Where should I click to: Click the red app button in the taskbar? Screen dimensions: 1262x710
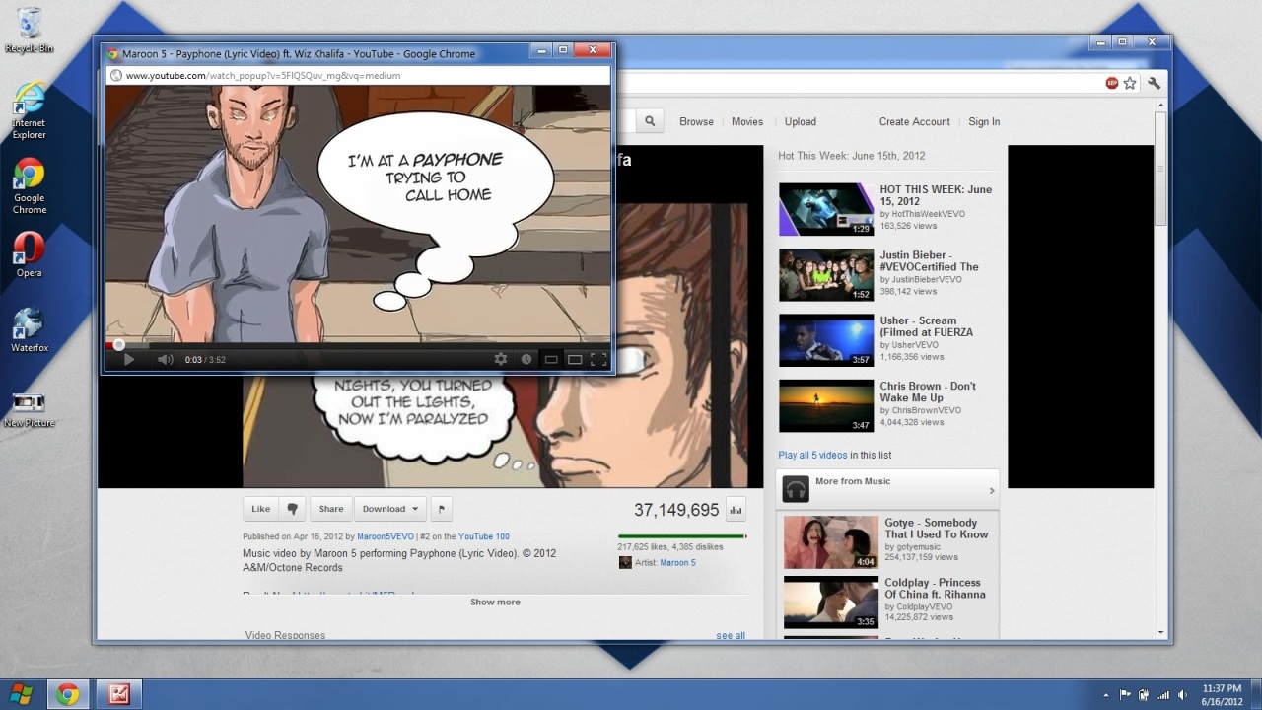coord(119,694)
